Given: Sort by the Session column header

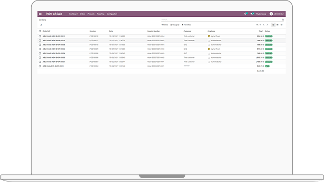Looking at the screenshot, I should click(x=93, y=31).
